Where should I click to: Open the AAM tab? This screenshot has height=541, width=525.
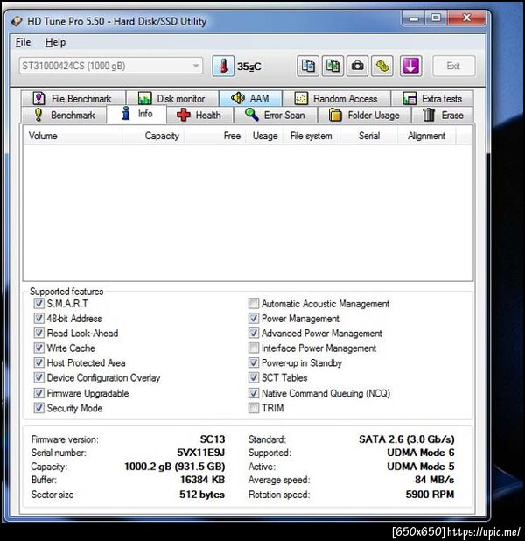[250, 98]
